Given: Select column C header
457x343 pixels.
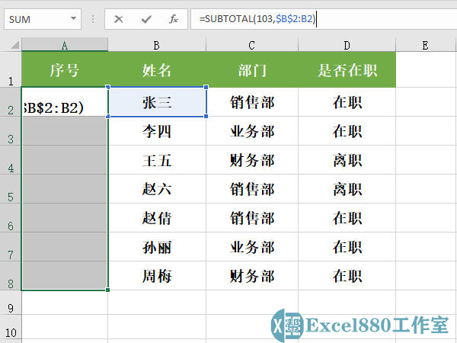Looking at the screenshot, I should (252, 45).
